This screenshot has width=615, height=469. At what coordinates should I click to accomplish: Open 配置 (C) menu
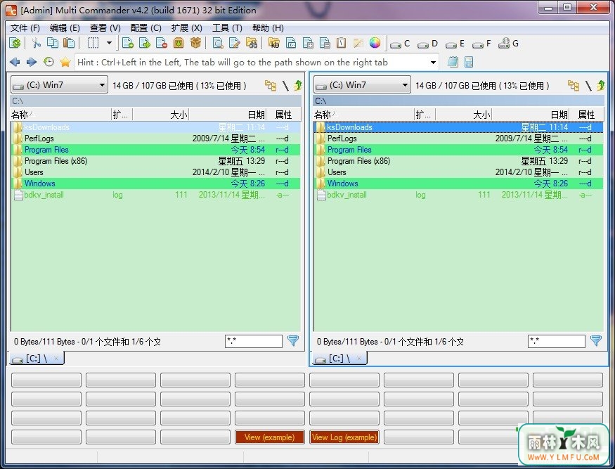(x=146, y=28)
